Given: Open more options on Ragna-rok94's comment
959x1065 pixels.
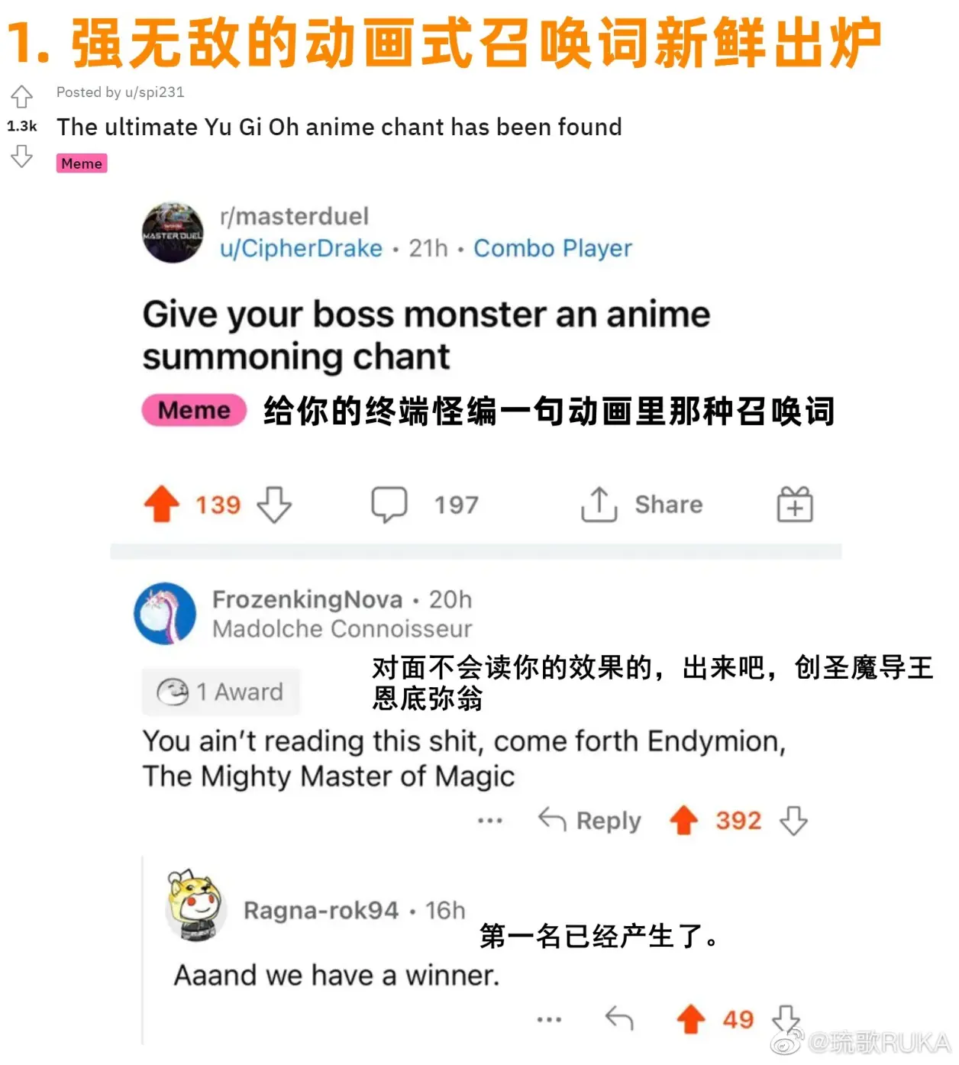Looking at the screenshot, I should (549, 1019).
